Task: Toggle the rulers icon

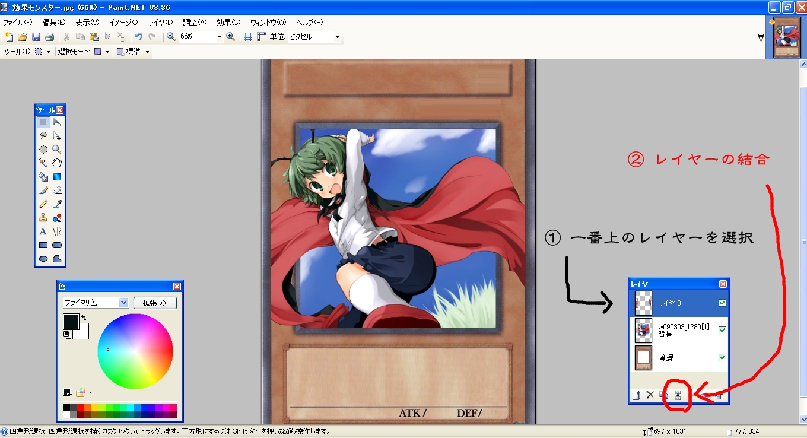Action: coord(262,37)
